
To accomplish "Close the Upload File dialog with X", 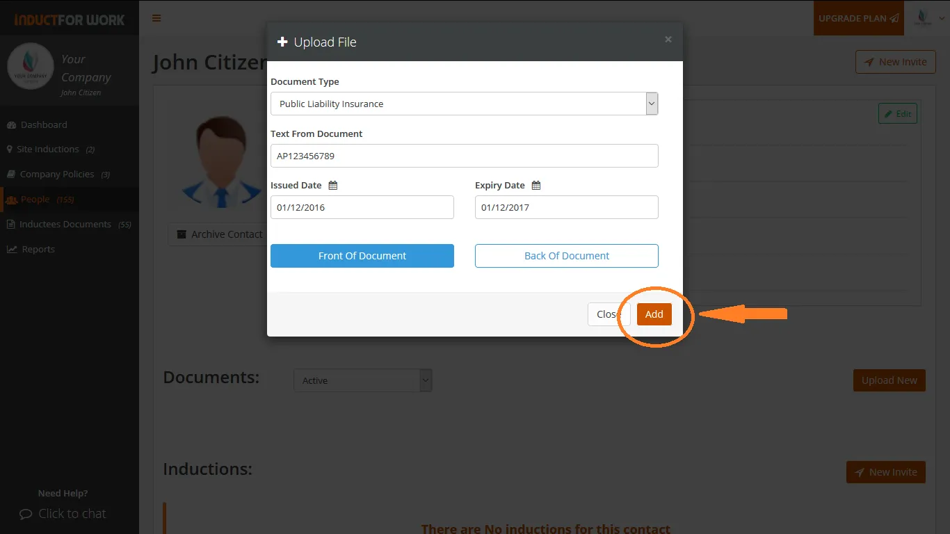I will click(x=668, y=40).
